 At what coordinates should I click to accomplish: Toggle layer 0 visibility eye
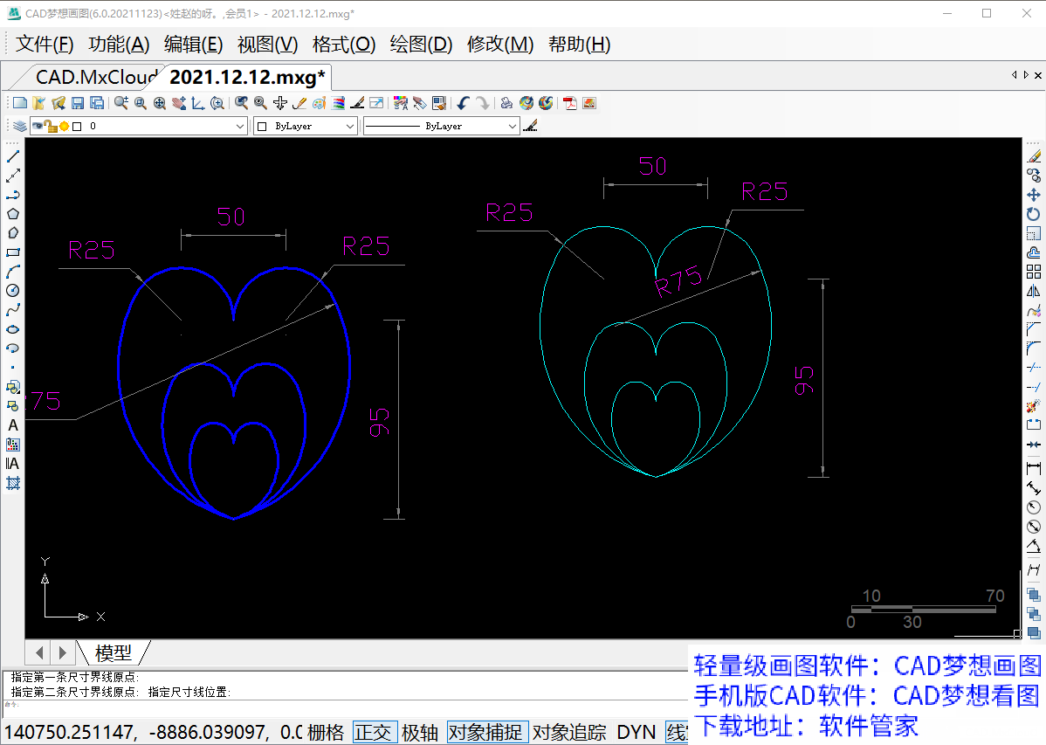(38, 126)
